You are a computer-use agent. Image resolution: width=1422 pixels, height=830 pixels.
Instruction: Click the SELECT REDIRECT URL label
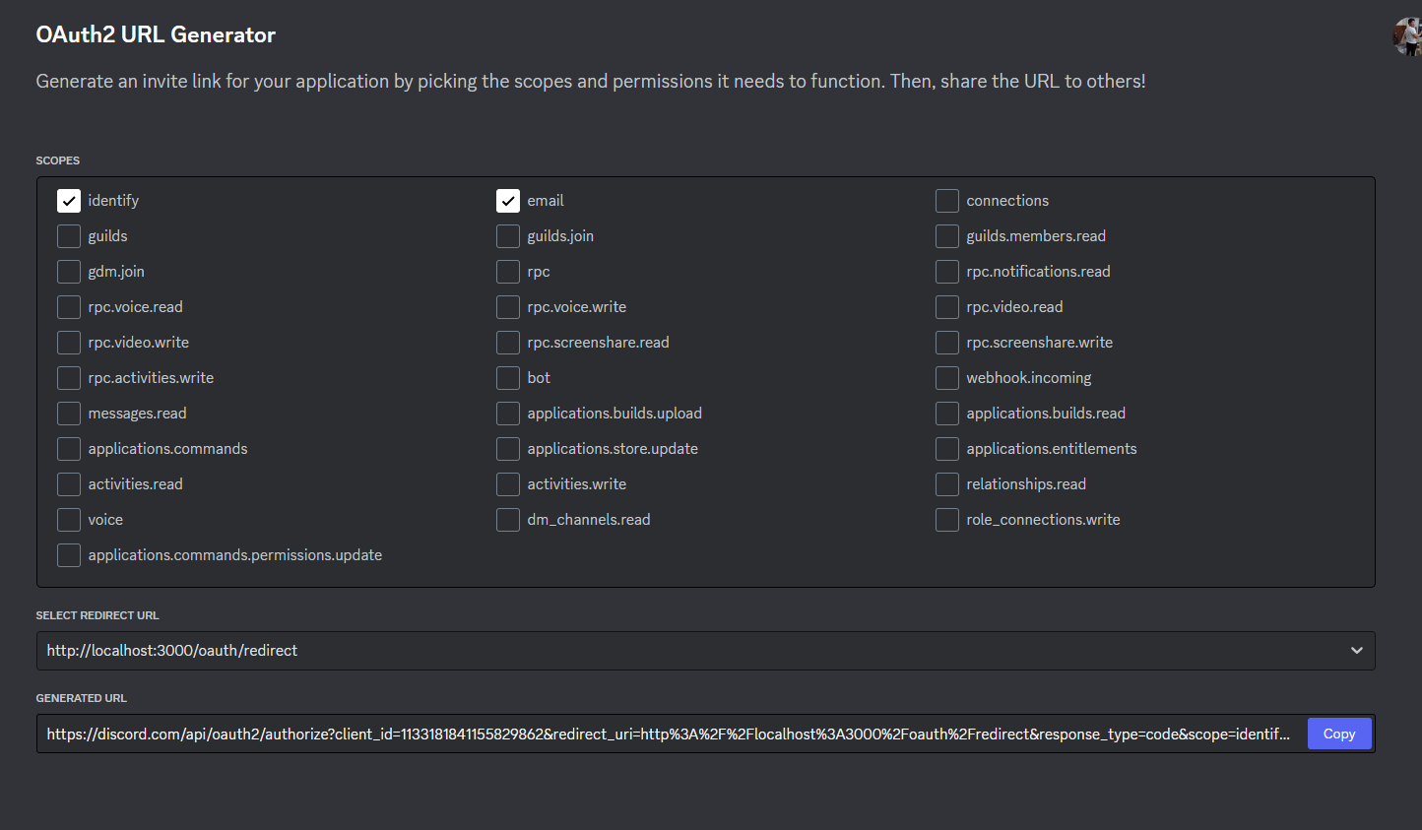point(97,615)
